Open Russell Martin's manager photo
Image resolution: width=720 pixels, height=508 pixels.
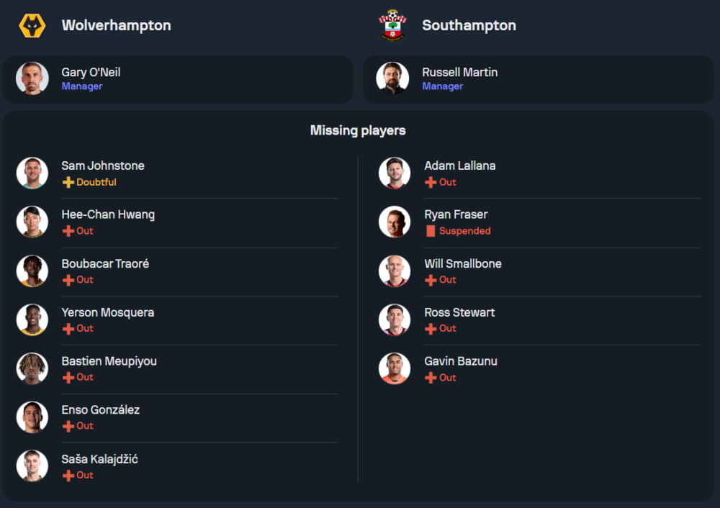pyautogui.click(x=392, y=78)
